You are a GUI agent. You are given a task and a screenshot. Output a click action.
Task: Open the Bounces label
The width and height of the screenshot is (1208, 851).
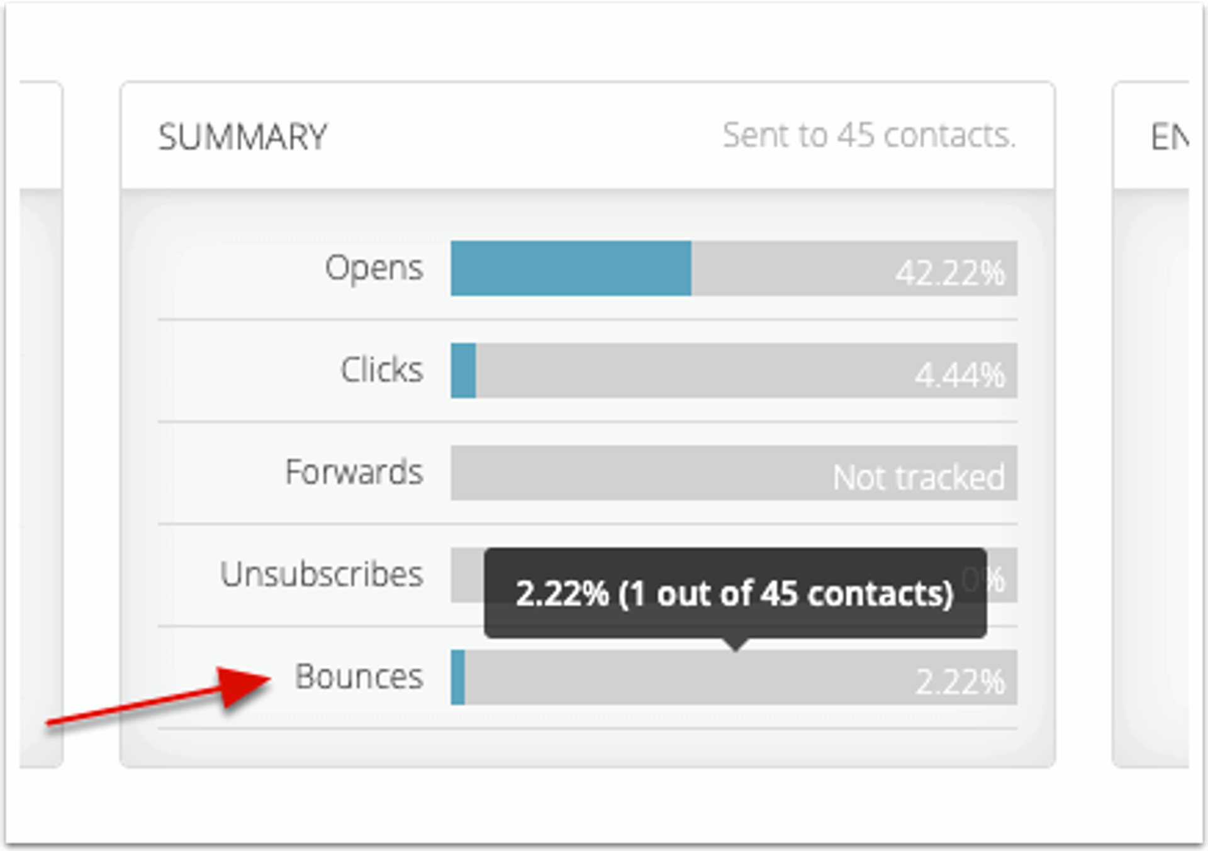359,677
